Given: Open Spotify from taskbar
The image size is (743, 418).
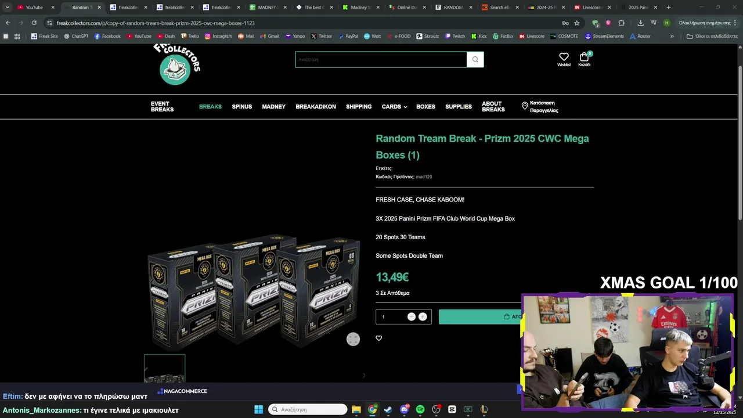Looking at the screenshot, I should click(420, 409).
